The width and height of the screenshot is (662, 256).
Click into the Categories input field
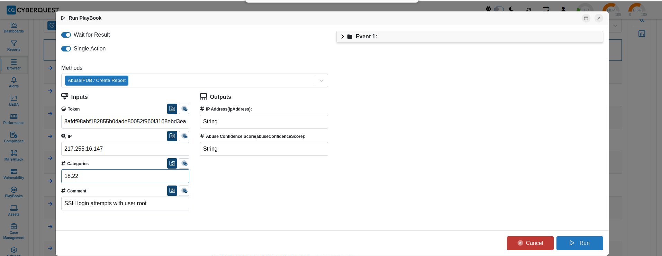(x=125, y=176)
